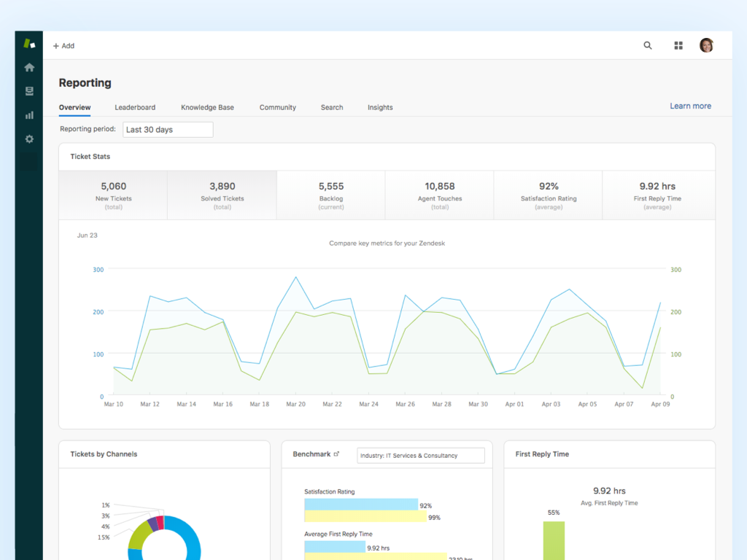Click the user profile avatar
747x560 pixels.
pos(706,45)
